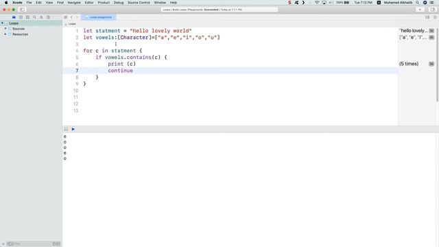Open the related items grid icon
This screenshot has height=247, width=439.
pos(66,17)
